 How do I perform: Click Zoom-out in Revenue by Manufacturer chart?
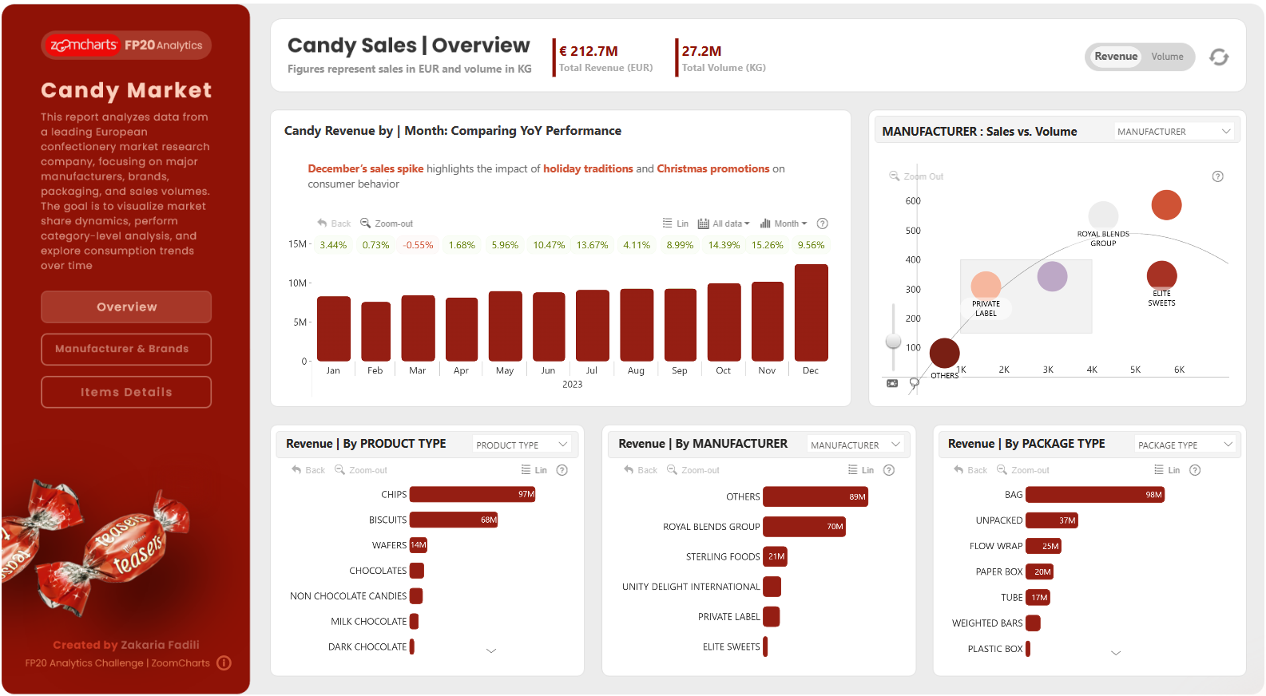693,470
